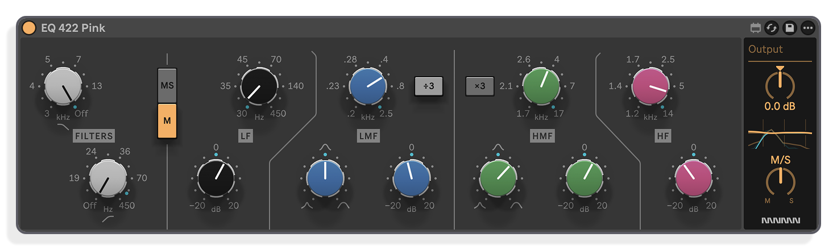The height and width of the screenshot is (250, 837).
Task: Click the pink HF frequency kHz knob
Action: coord(650,86)
